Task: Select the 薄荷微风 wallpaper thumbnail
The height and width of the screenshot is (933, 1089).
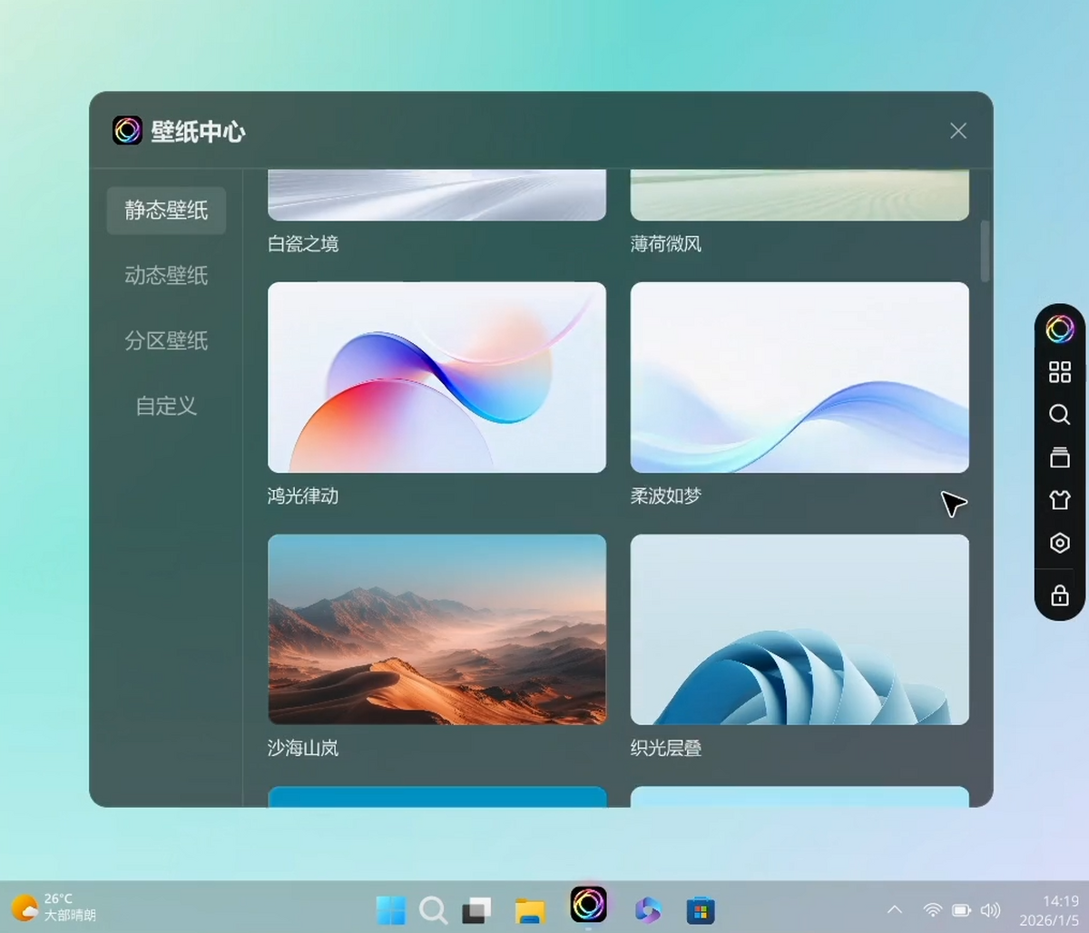Action: tap(800, 194)
